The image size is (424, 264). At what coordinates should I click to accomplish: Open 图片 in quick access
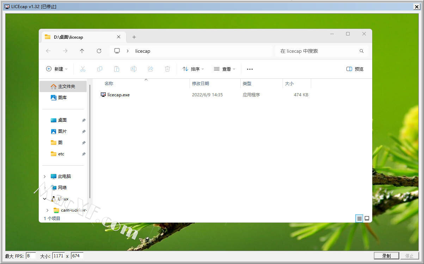pos(63,131)
